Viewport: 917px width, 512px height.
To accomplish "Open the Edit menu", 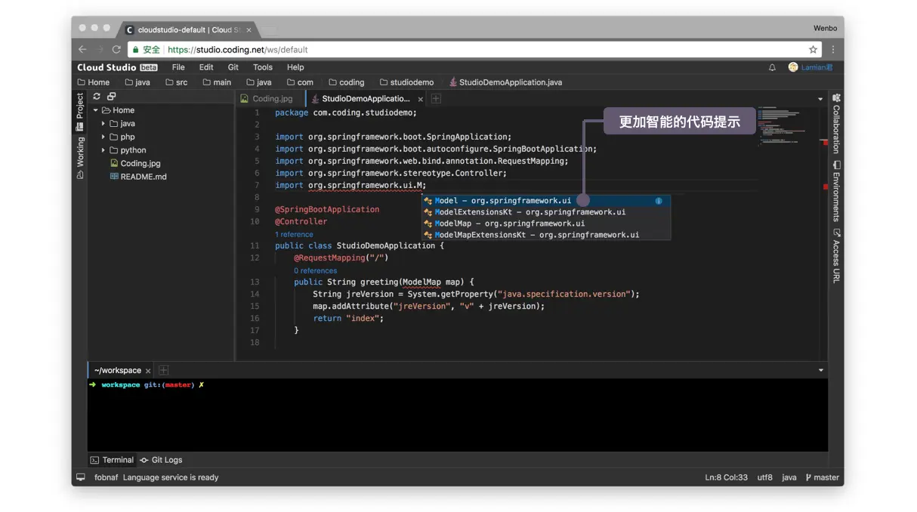I will pyautogui.click(x=206, y=67).
